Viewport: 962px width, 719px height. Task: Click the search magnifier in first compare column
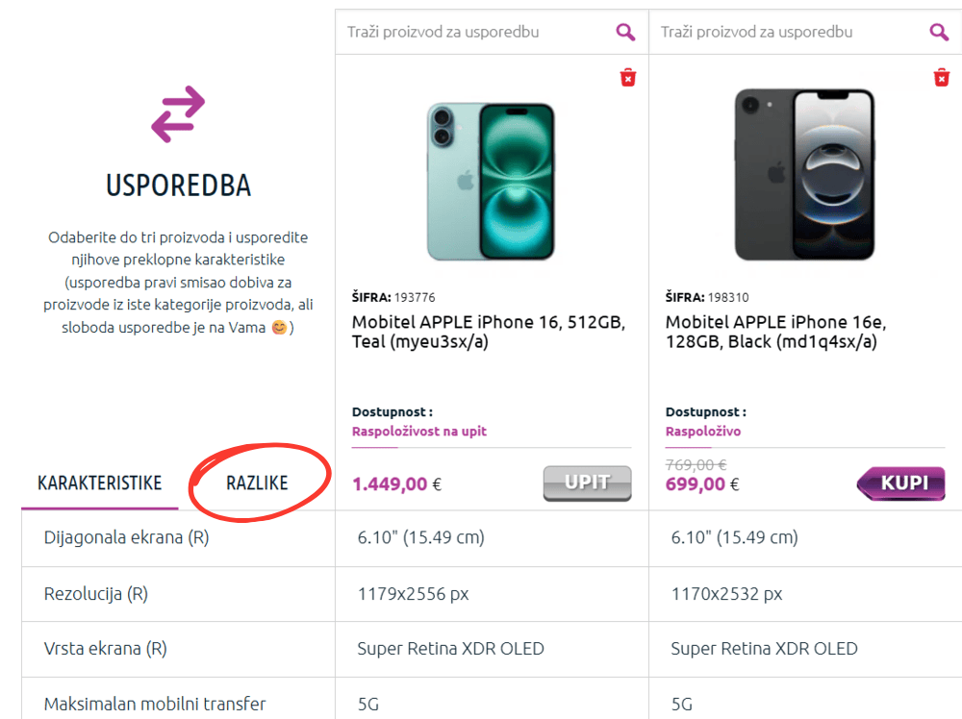(625, 32)
